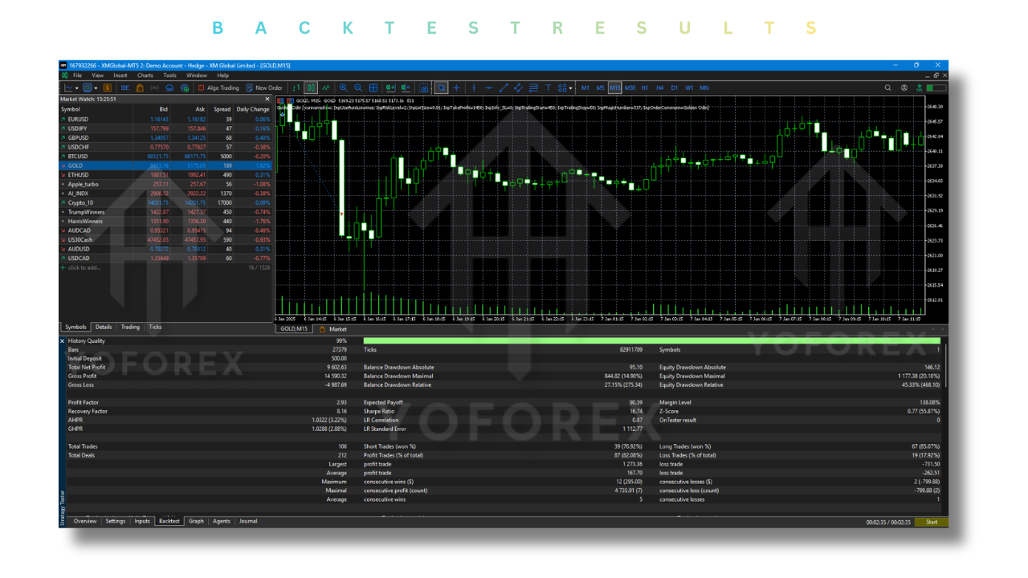This screenshot has height=578, width=1028.
Task: Click the tile windows grid icon
Action: (373, 88)
